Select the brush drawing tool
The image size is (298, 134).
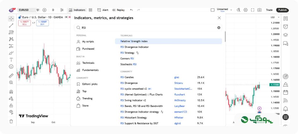pyautogui.click(x=11, y=53)
